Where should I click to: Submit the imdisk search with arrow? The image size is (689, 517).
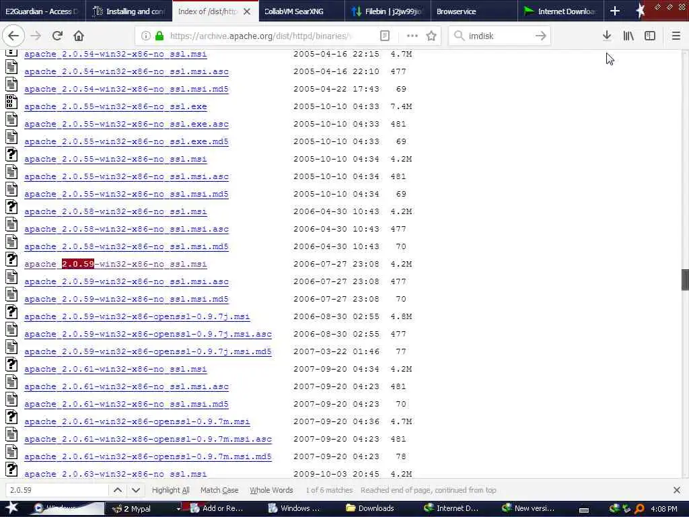pos(541,36)
